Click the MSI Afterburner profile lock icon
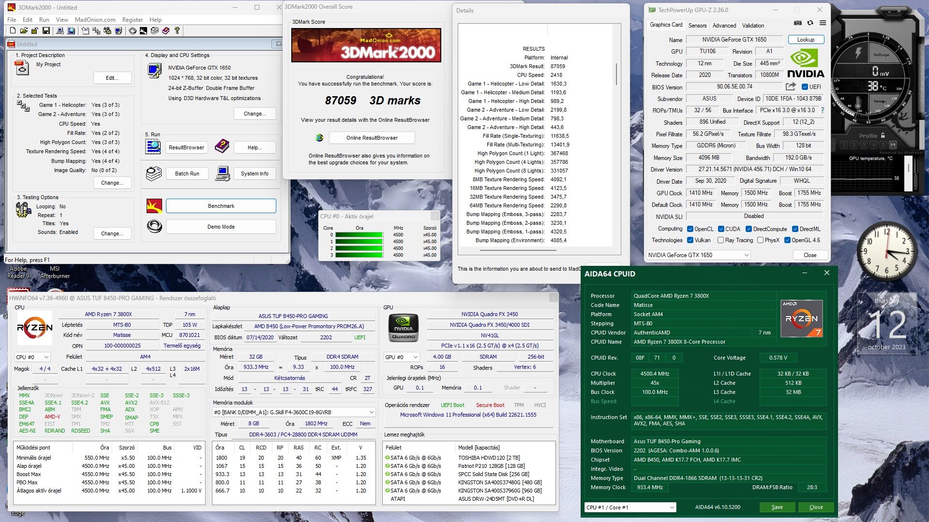This screenshot has height=522, width=929. coord(883,136)
